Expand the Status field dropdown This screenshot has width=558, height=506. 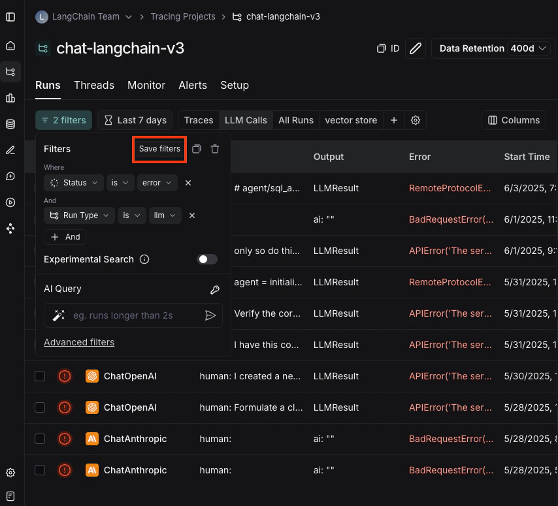click(x=74, y=183)
